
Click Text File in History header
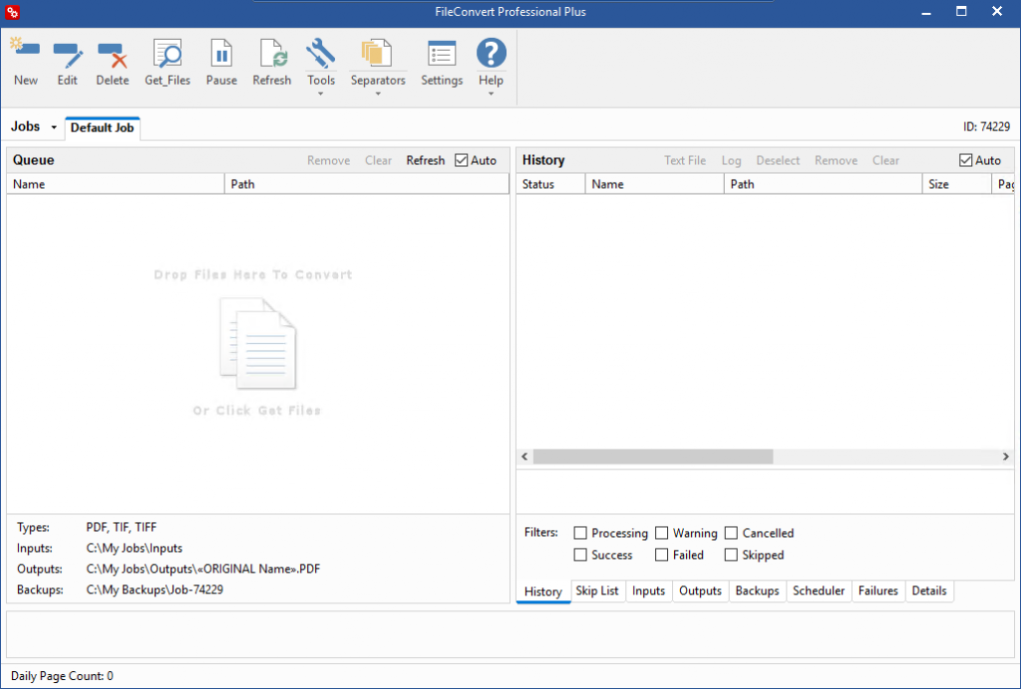click(685, 161)
